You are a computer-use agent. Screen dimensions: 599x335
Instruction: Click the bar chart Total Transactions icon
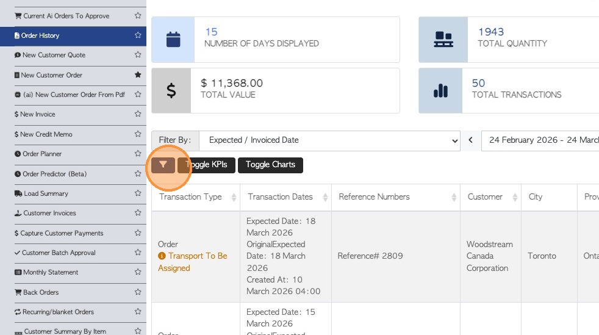point(440,91)
